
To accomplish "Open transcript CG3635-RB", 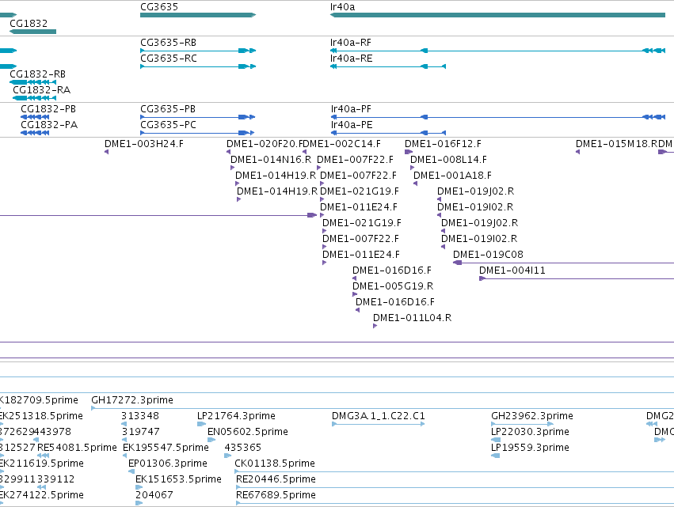I will click(168, 43).
